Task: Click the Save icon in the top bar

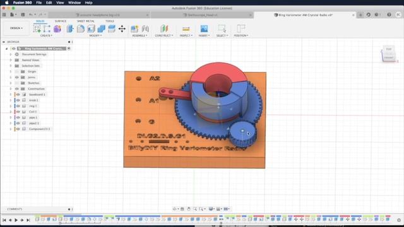Action: point(23,15)
